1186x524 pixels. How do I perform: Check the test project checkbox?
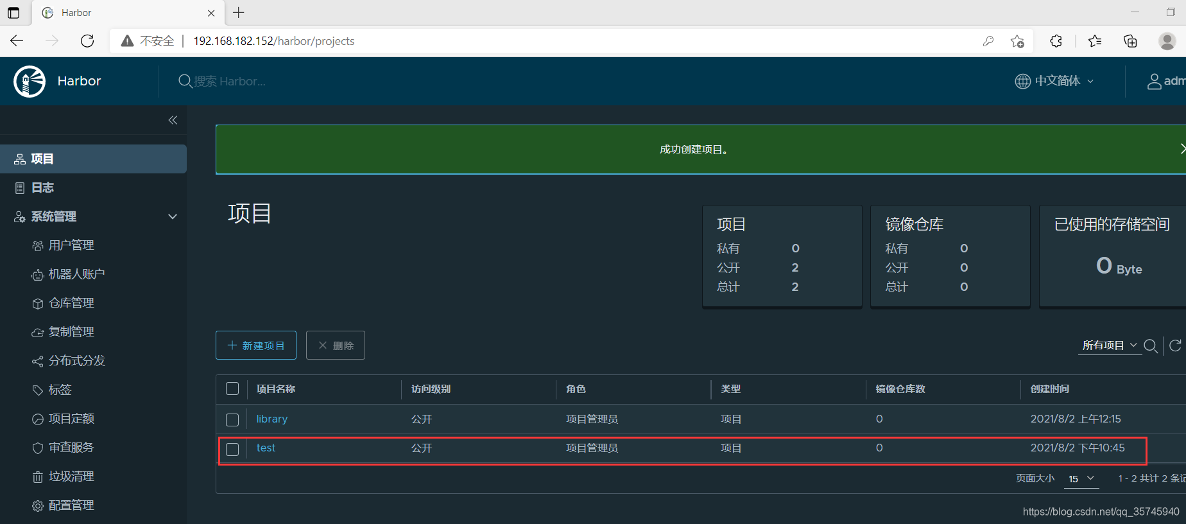(232, 449)
